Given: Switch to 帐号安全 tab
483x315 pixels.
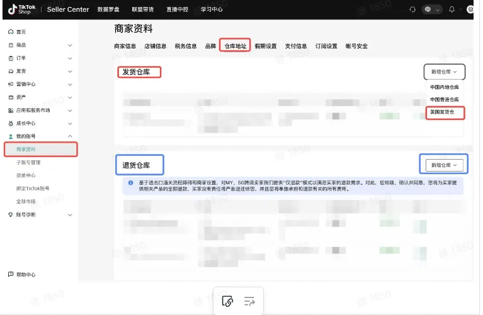Looking at the screenshot, I should coord(356,46).
